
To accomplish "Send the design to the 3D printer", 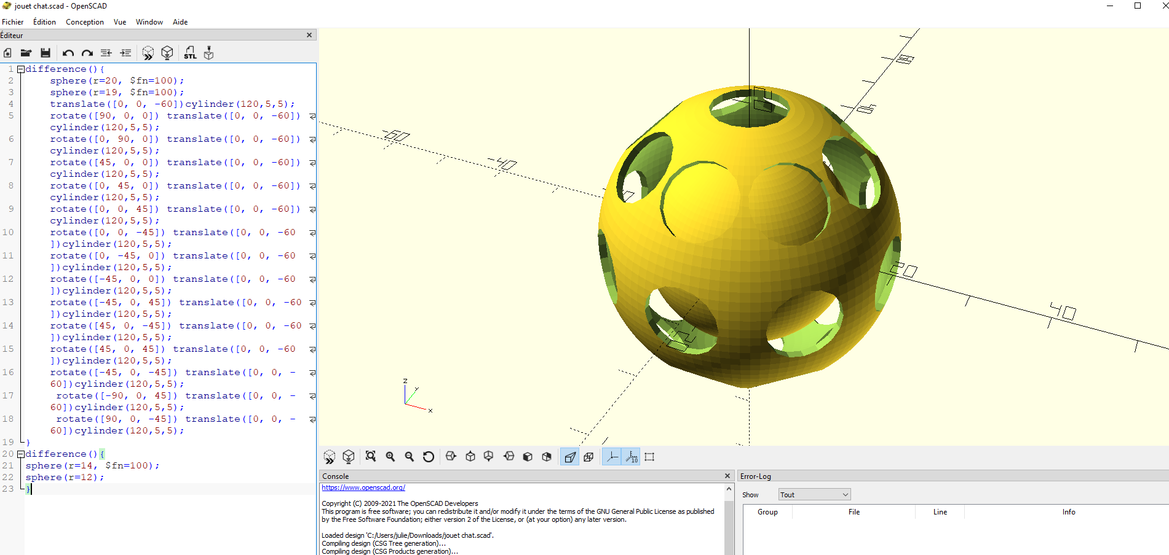I will [x=209, y=53].
